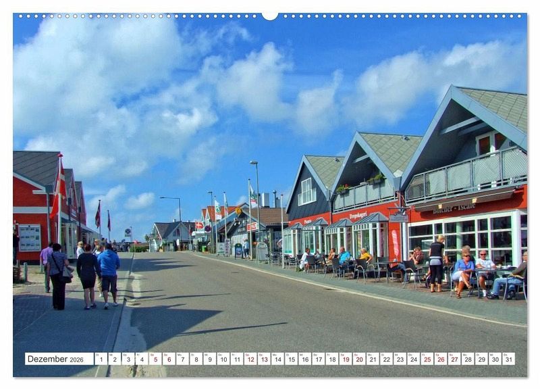
Task: Select the red holiday date 25
Action: (x=427, y=359)
